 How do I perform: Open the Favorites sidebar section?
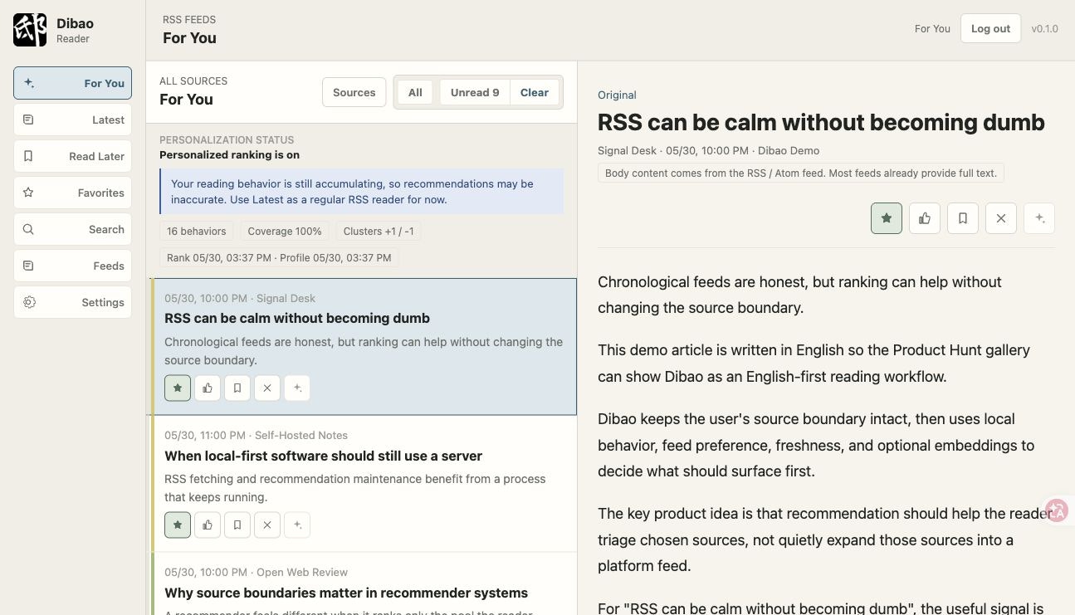pyautogui.click(x=72, y=193)
